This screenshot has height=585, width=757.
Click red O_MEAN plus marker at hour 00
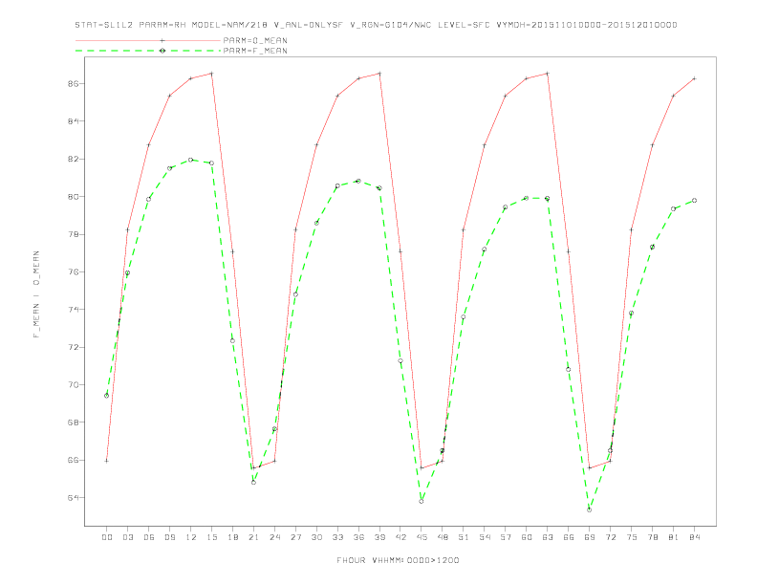tap(107, 461)
